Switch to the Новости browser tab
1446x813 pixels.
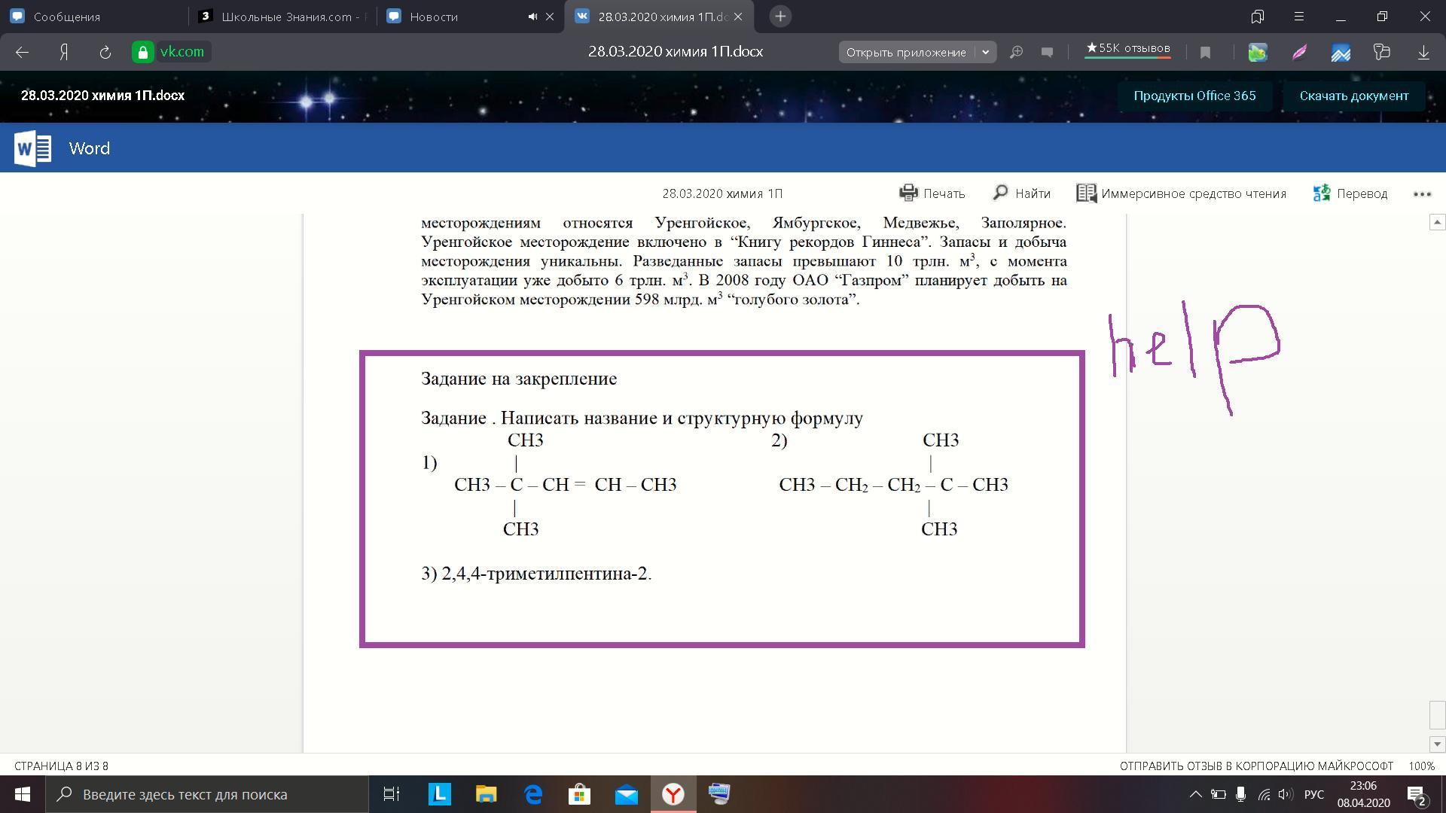tap(452, 17)
